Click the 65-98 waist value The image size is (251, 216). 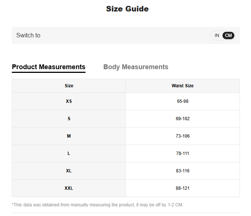183,101
